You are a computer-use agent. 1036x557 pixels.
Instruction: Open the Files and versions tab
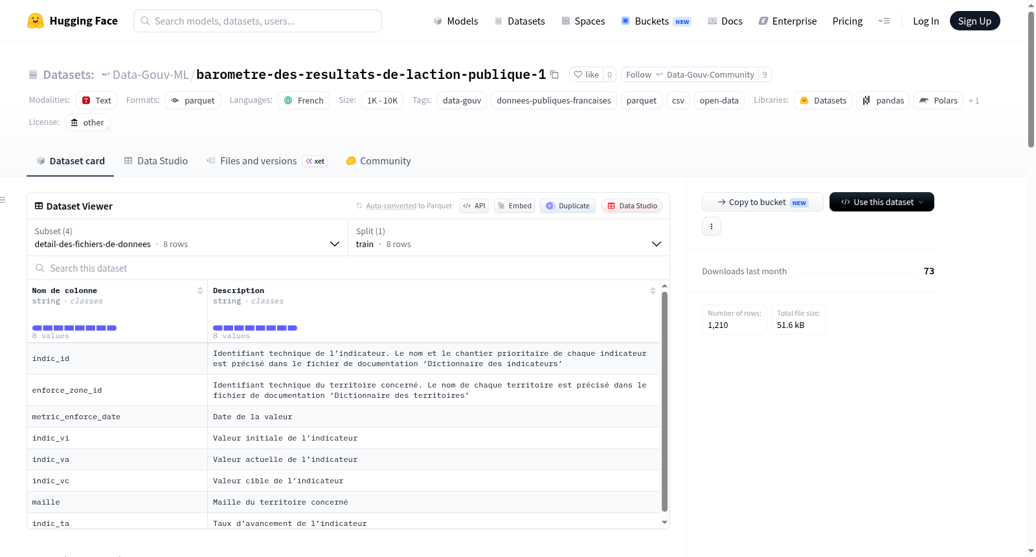[x=267, y=160]
